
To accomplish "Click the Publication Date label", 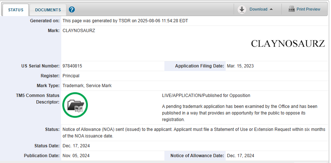I will [x=42, y=156].
